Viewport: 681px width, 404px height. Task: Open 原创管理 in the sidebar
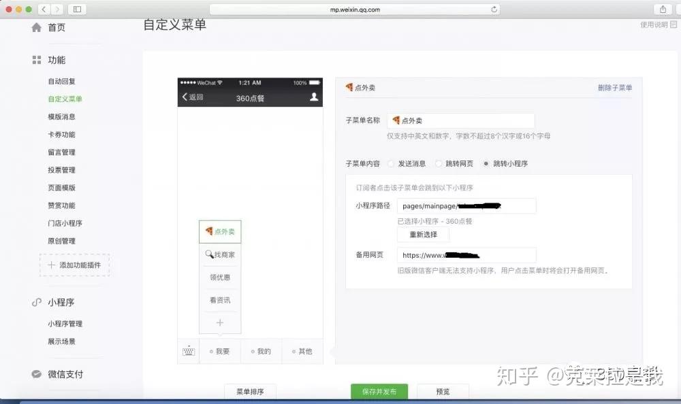point(62,241)
